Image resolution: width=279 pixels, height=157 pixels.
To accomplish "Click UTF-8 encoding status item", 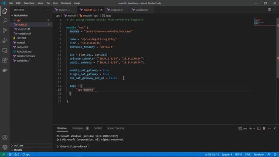I will (x=238, y=154).
